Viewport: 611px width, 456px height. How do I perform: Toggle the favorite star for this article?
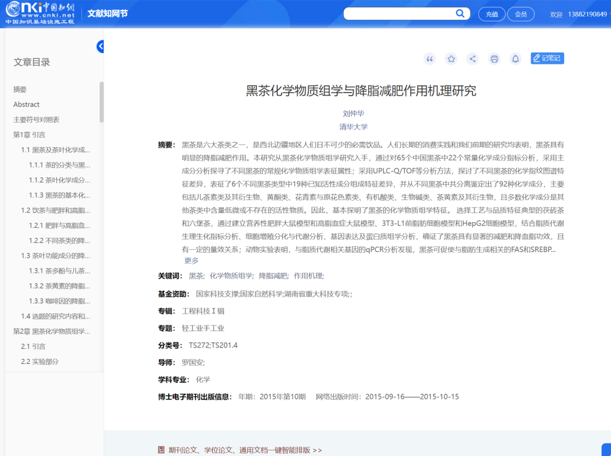coord(451,58)
